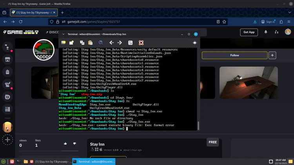Switch to next terminal tab arrow
294x165 pixels.
click(120, 43)
